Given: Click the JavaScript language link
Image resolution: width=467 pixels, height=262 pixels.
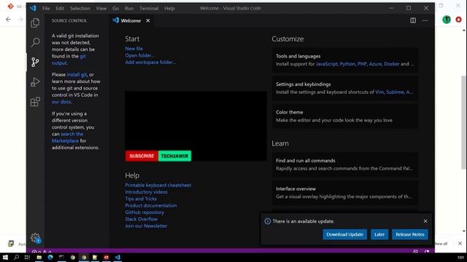Looking at the screenshot, I should pos(327,64).
